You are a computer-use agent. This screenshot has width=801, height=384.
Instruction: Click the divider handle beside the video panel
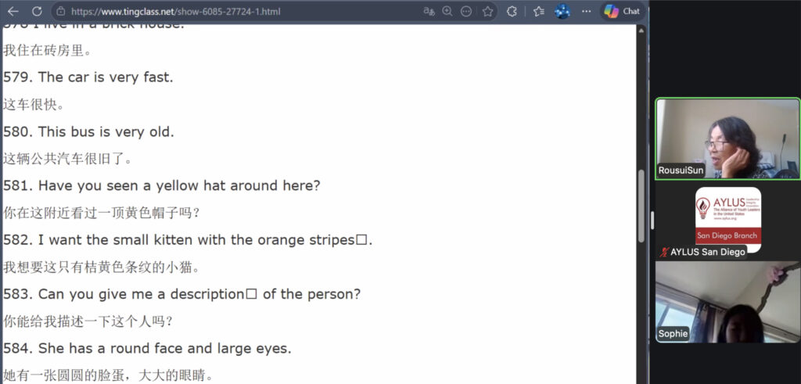[x=652, y=221]
